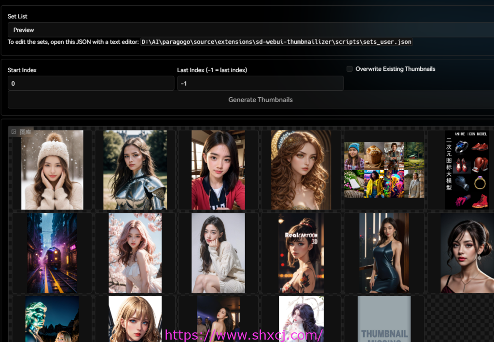Viewport: 494px width, 342px height.
Task: Collapse the Set List section
Action: click(17, 16)
